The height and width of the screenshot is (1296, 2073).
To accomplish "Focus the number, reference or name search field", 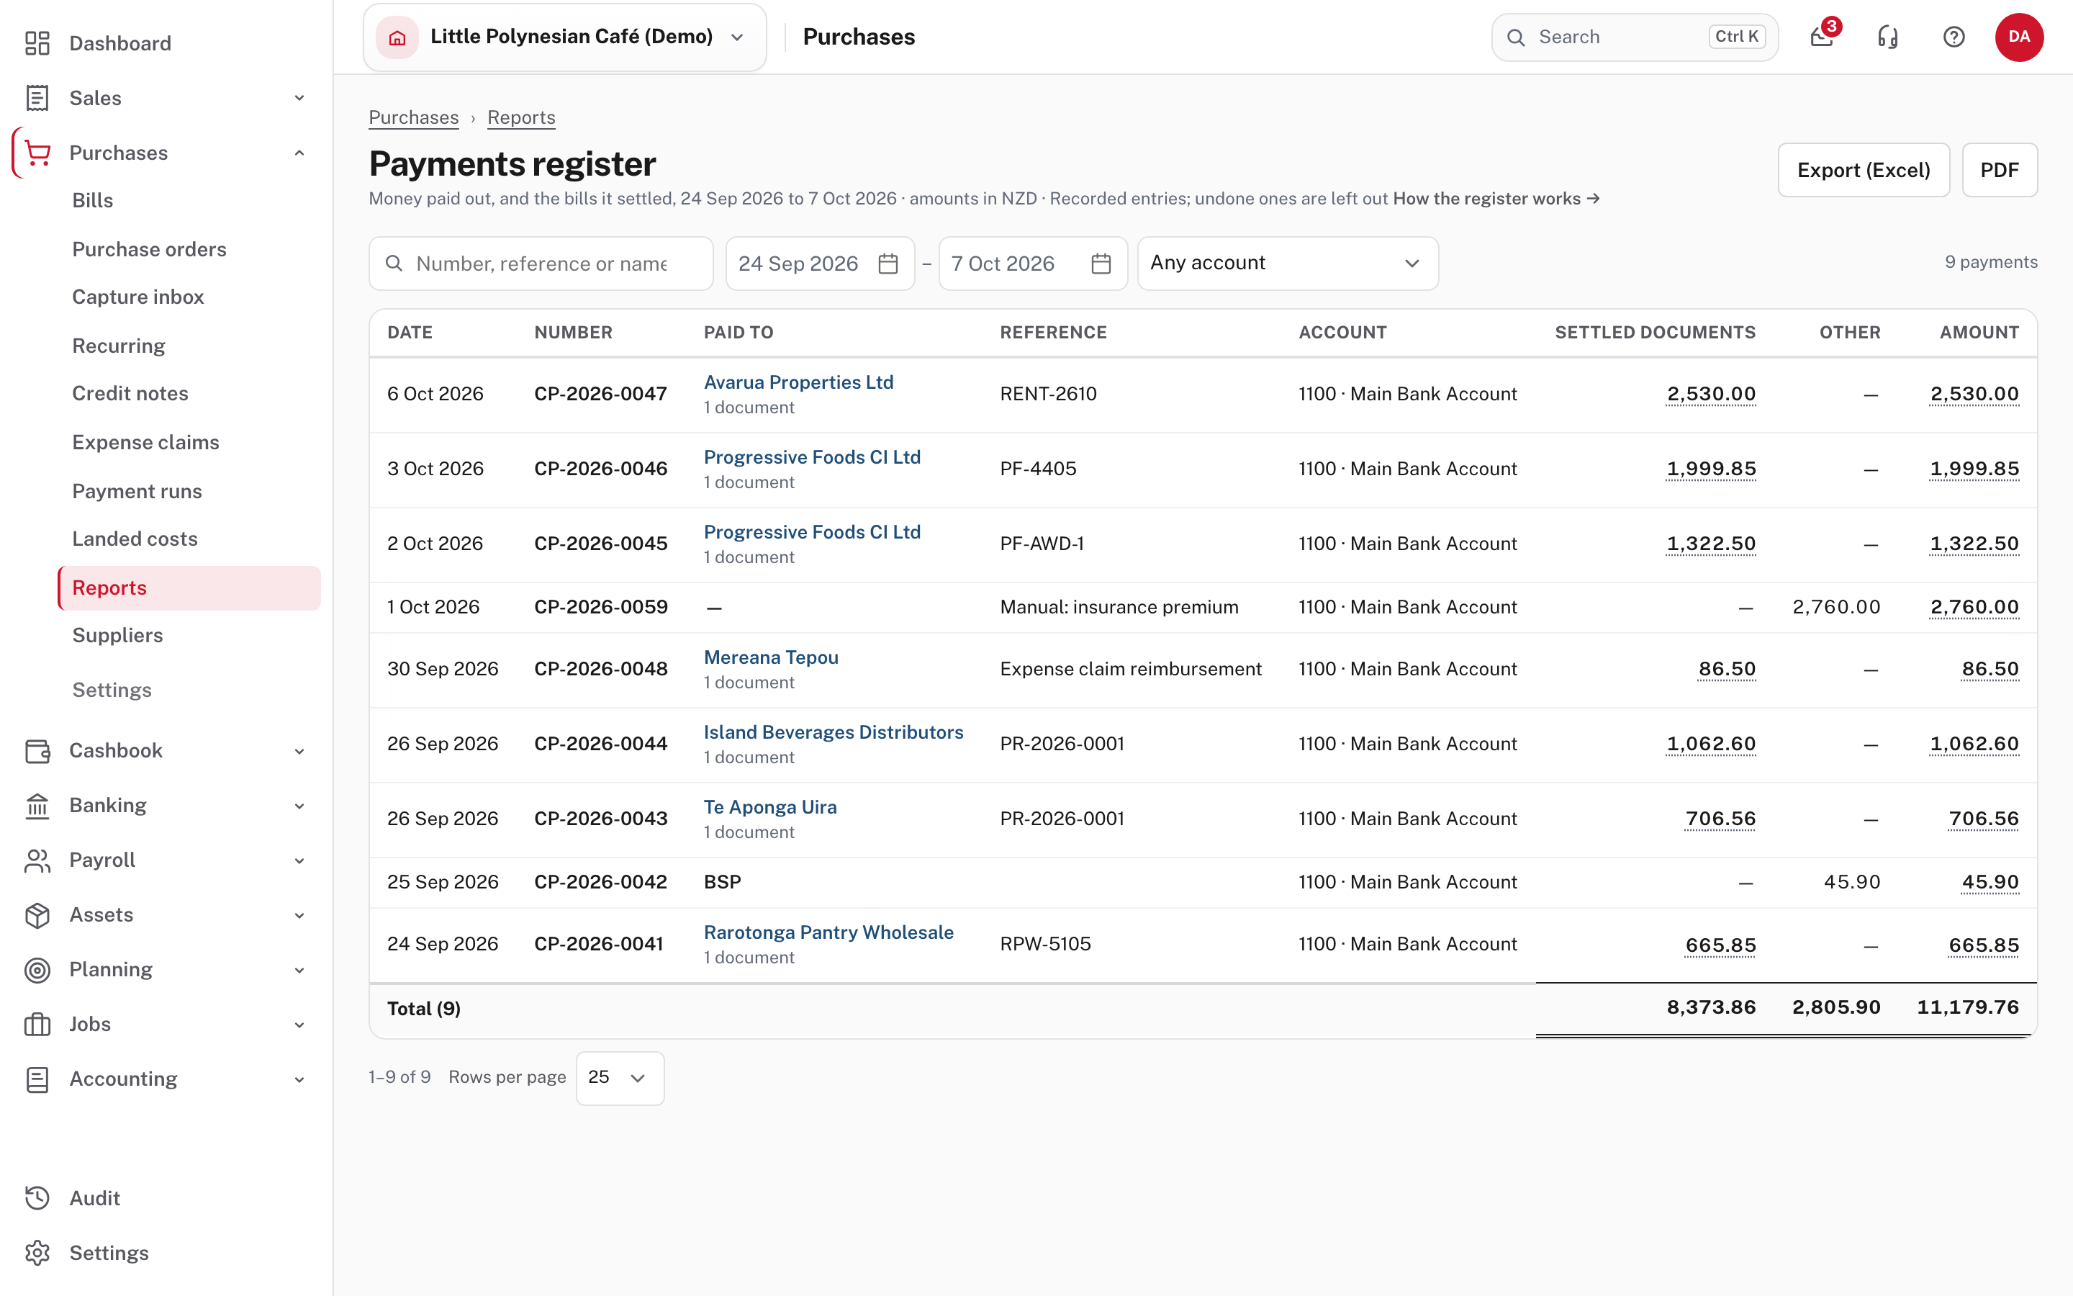I will (x=541, y=263).
